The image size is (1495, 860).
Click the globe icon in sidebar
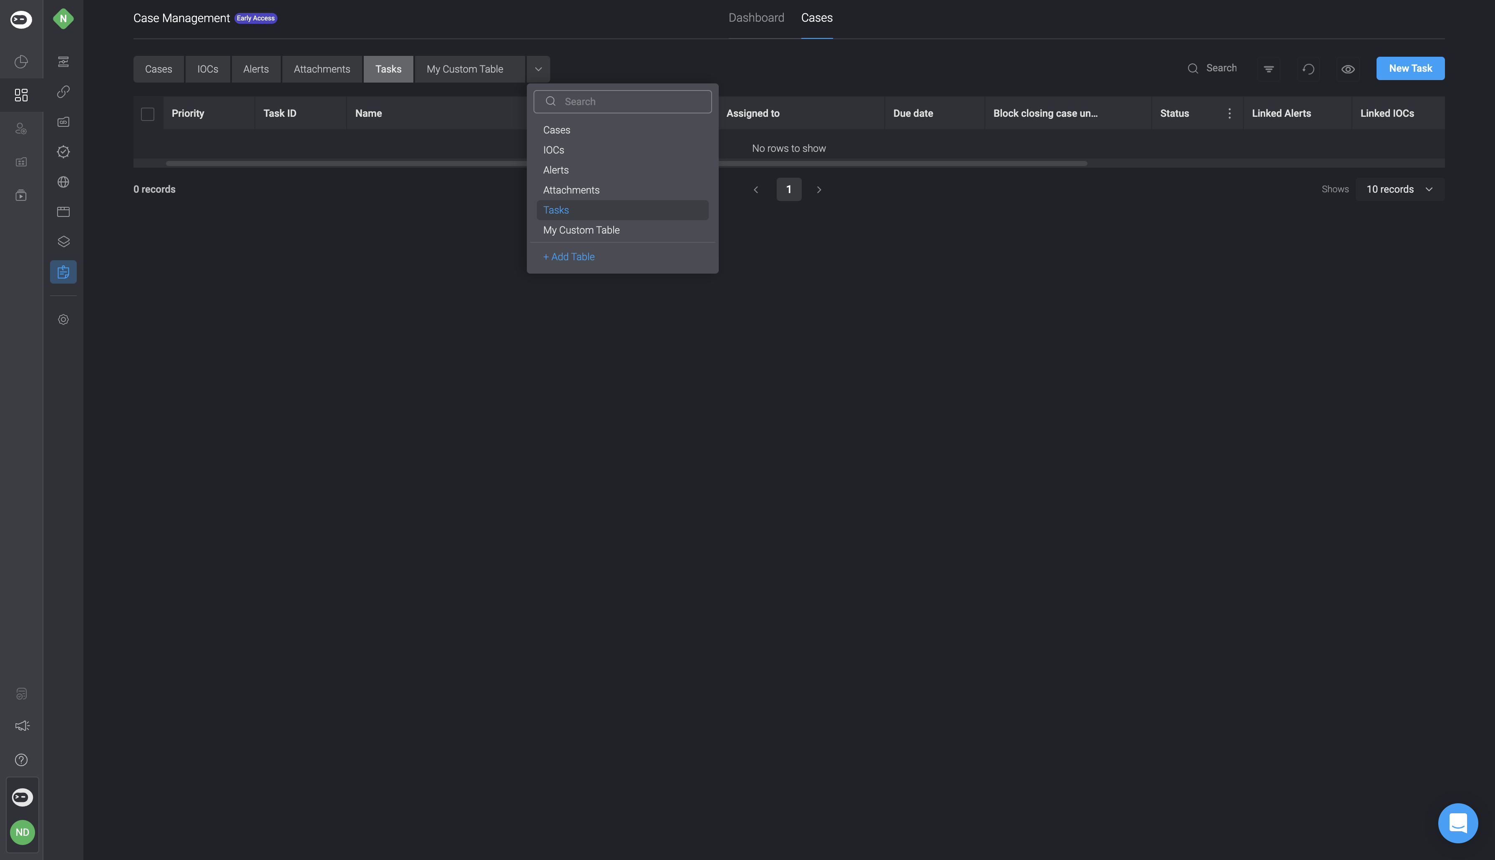tap(63, 182)
